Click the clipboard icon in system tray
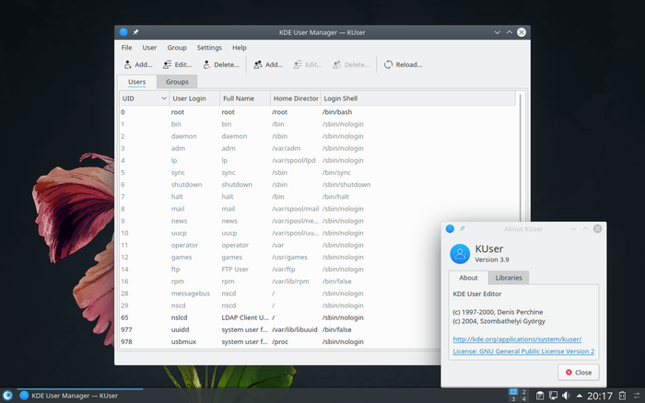This screenshot has width=645, height=403. point(538,395)
